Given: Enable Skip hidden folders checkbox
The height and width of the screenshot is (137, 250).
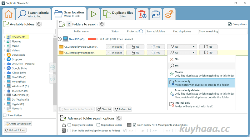Looking at the screenshot, I should point(98,125).
